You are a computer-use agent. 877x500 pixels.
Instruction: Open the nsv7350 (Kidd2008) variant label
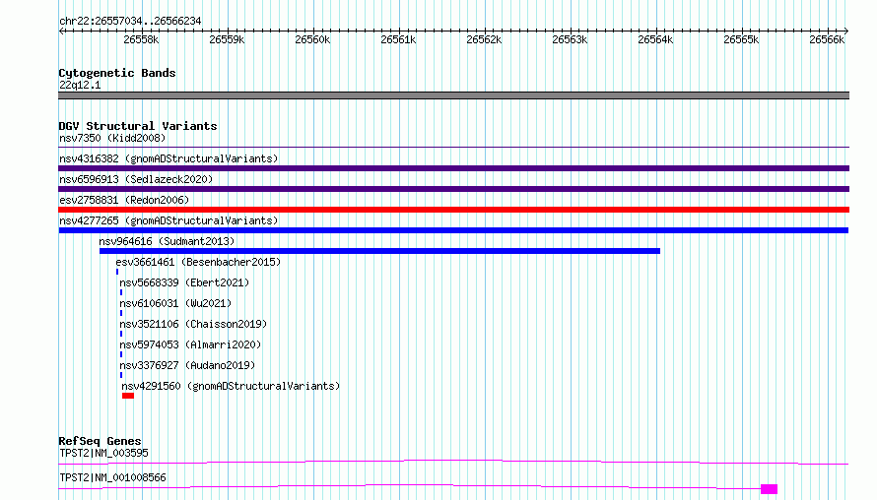[112, 138]
